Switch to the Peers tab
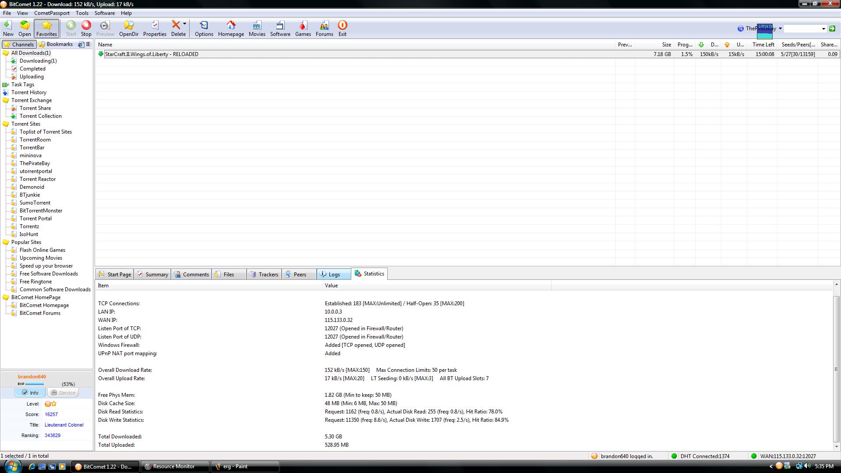 coord(299,274)
